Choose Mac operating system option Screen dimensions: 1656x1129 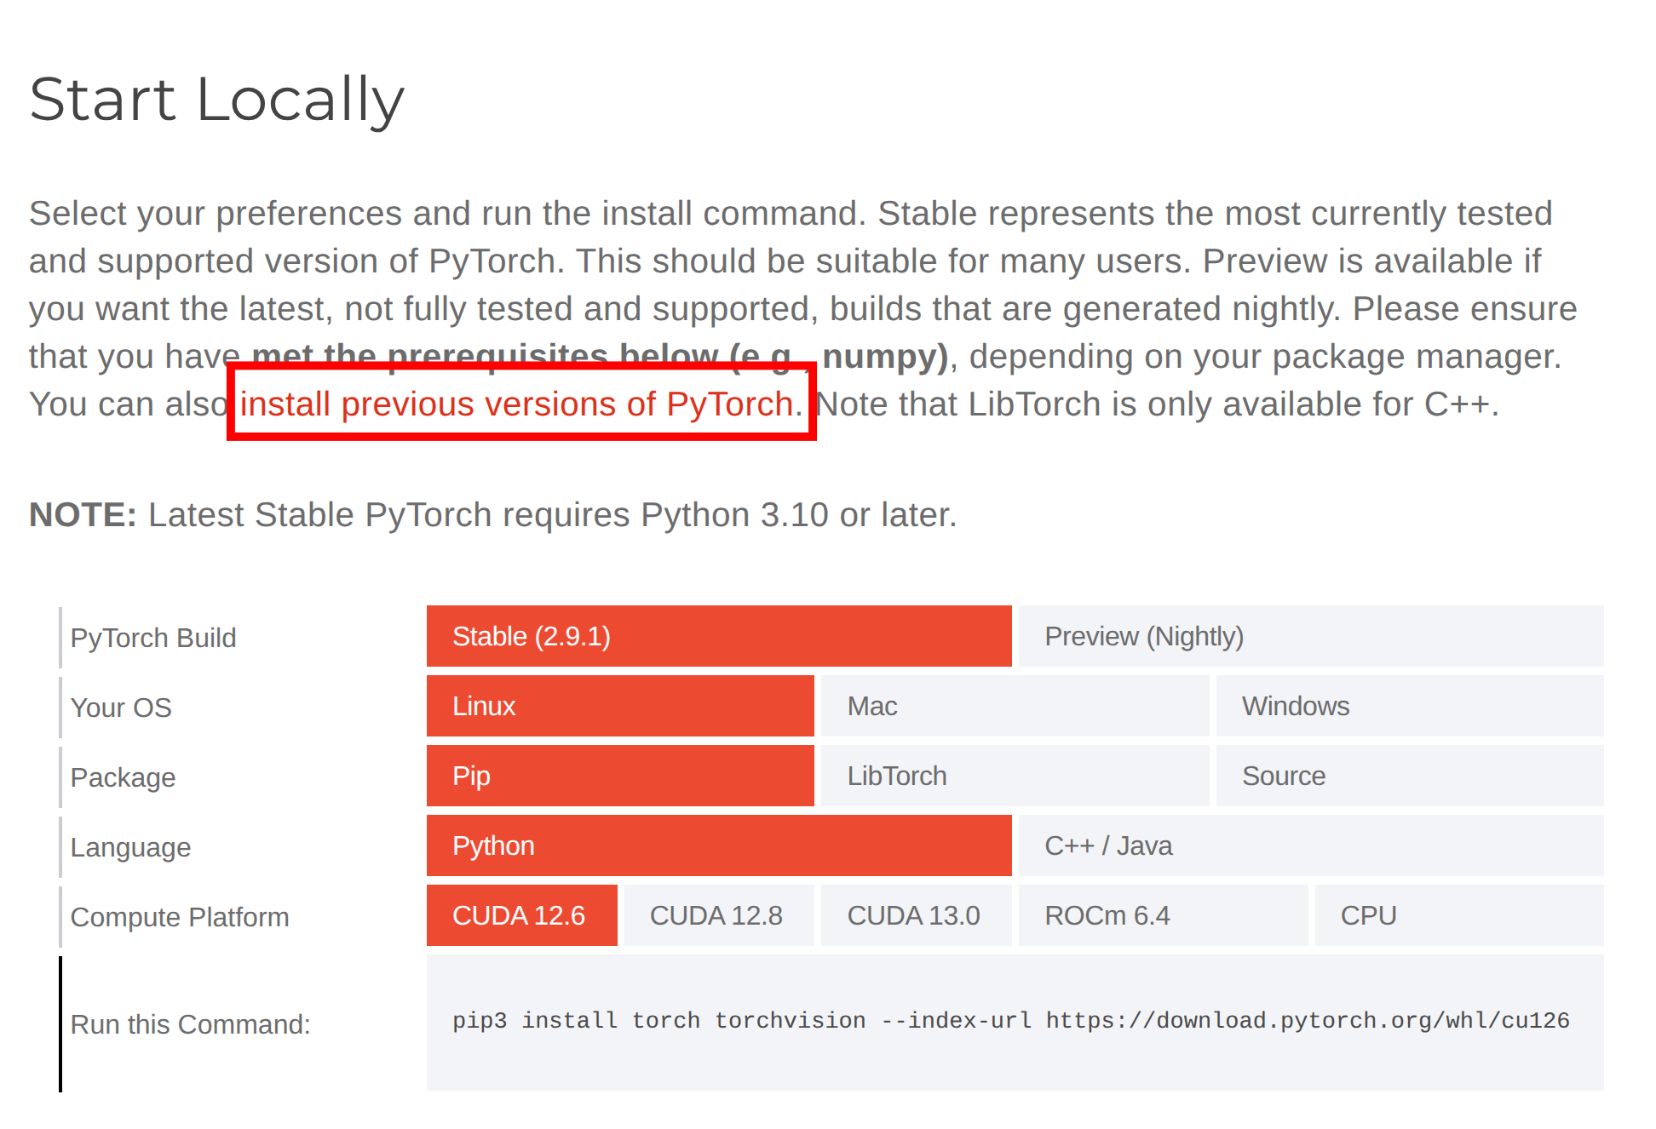pyautogui.click(x=1014, y=706)
